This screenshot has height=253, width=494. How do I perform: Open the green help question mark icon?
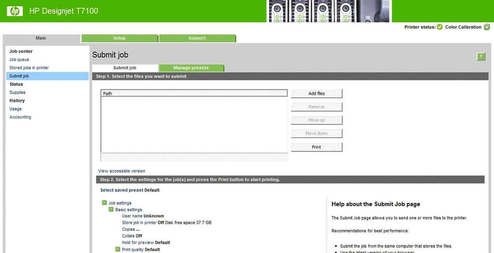481,57
